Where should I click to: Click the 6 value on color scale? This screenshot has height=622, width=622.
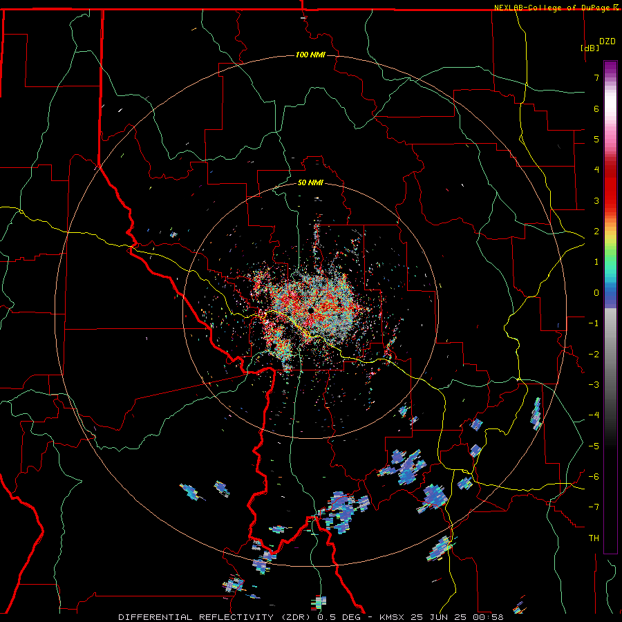pyautogui.click(x=596, y=109)
